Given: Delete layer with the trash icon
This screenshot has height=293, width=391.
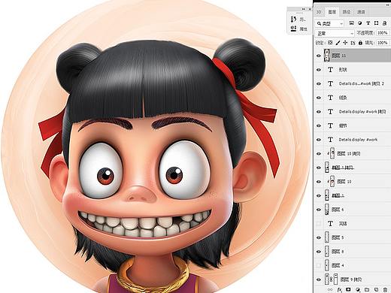Looking at the screenshot, I should click(385, 289).
